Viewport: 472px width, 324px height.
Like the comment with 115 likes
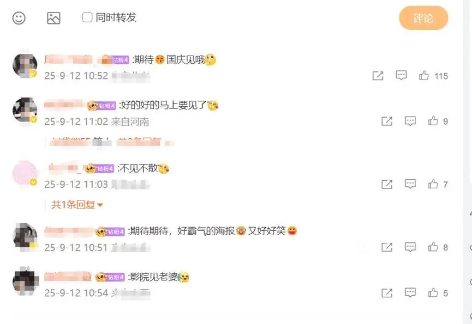(x=423, y=75)
